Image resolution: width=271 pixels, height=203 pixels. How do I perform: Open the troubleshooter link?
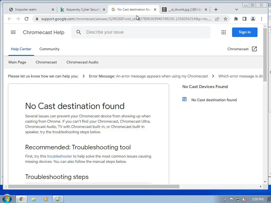pos(60,156)
